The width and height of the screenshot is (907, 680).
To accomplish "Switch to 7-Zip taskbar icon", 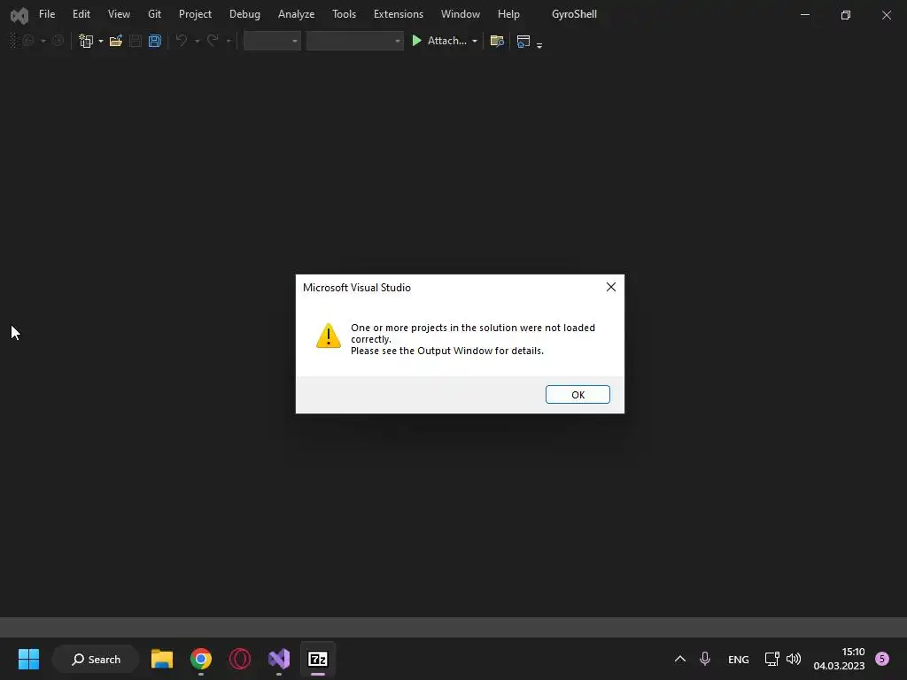I will [318, 659].
